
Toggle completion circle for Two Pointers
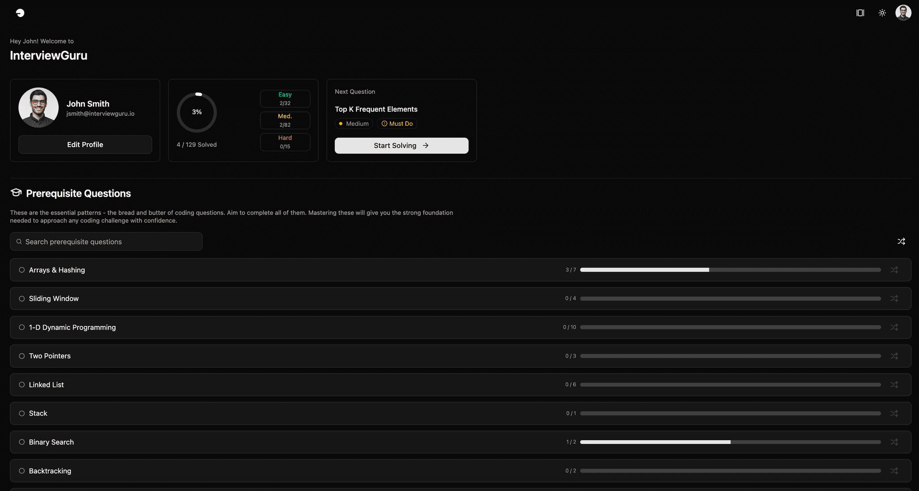click(21, 356)
